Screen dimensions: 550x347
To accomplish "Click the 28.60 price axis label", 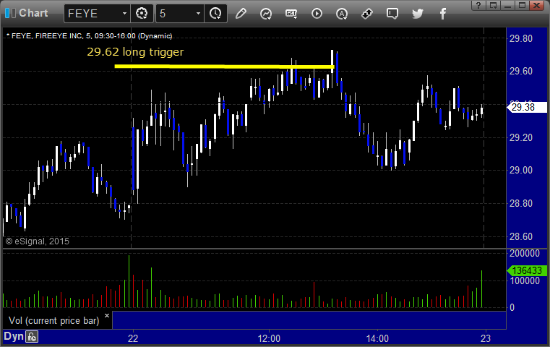I will coord(521,236).
